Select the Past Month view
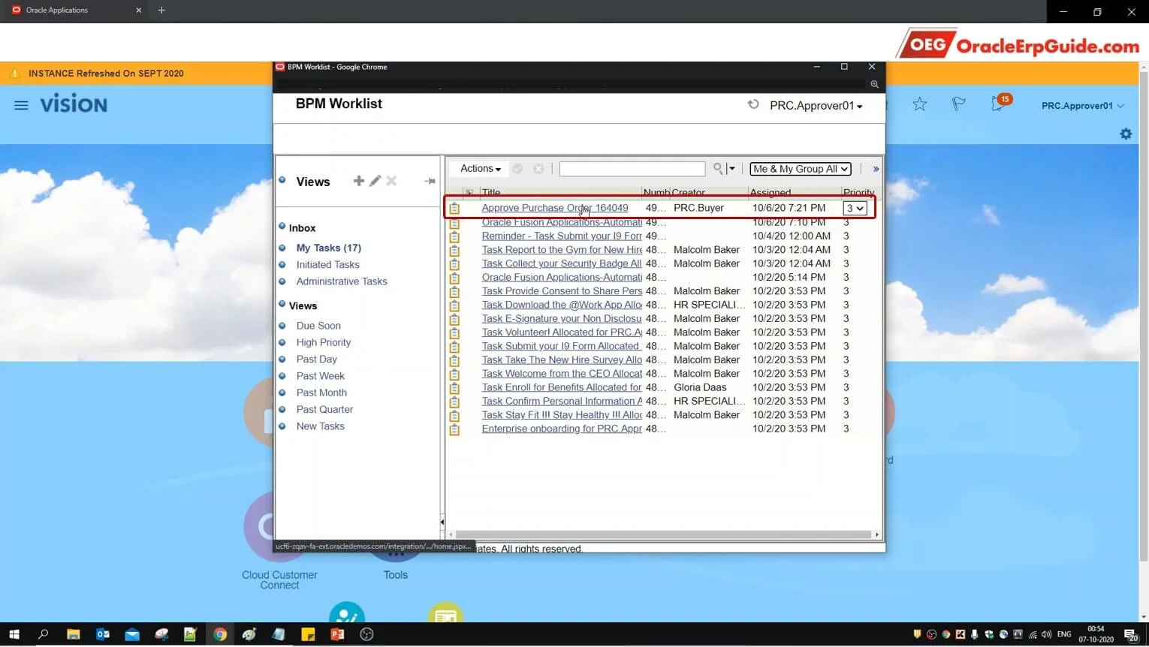Image resolution: width=1149 pixels, height=647 pixels. (321, 393)
